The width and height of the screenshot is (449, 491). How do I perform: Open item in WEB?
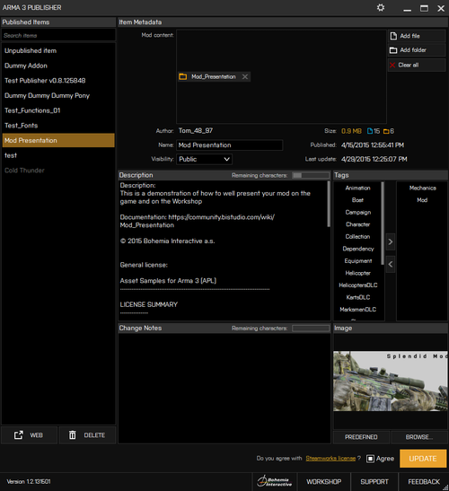tap(29, 435)
